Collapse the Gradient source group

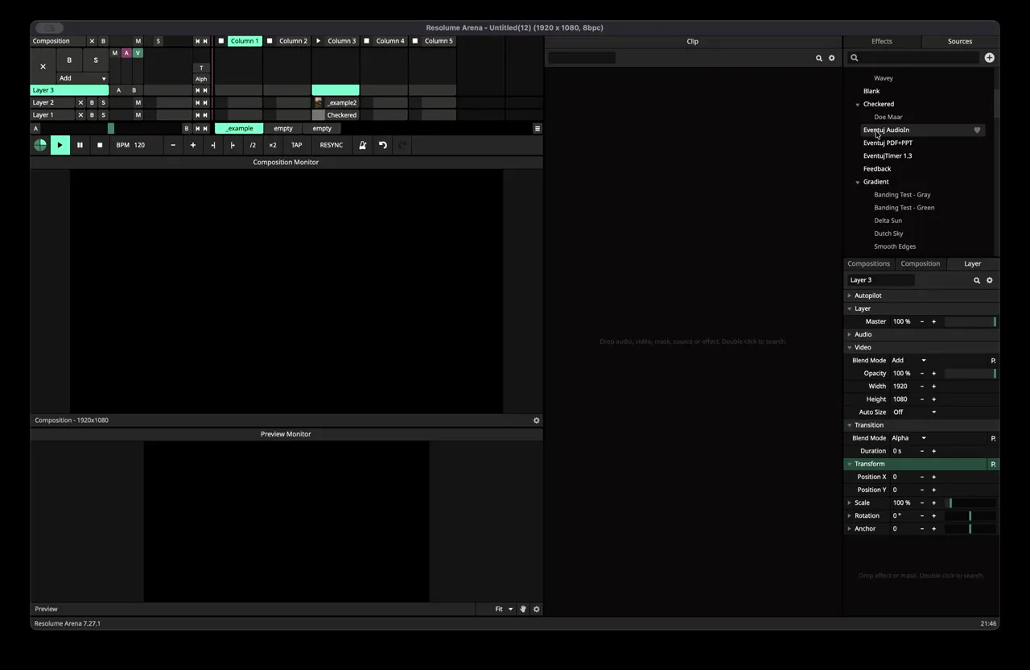pyautogui.click(x=858, y=182)
